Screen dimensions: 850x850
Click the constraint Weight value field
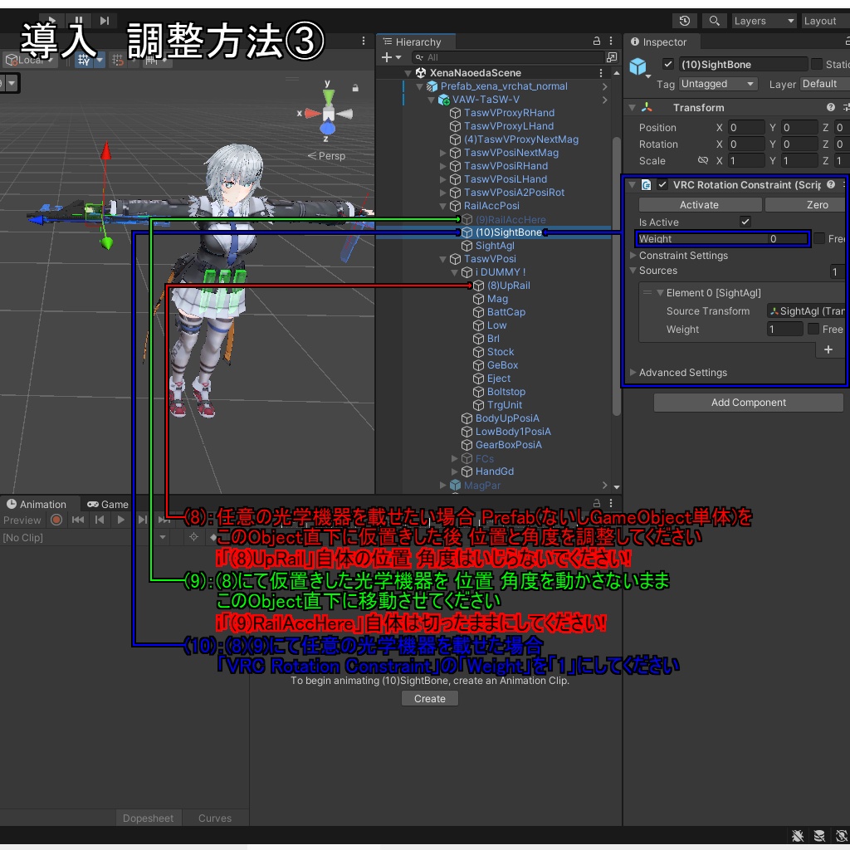788,238
